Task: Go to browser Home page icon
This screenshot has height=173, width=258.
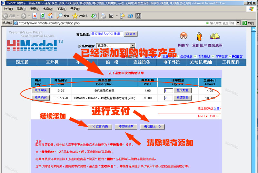Action: tap(51, 16)
